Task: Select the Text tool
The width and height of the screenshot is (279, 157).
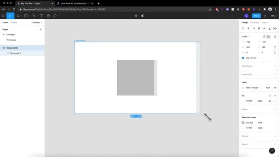Action: click(x=42, y=16)
